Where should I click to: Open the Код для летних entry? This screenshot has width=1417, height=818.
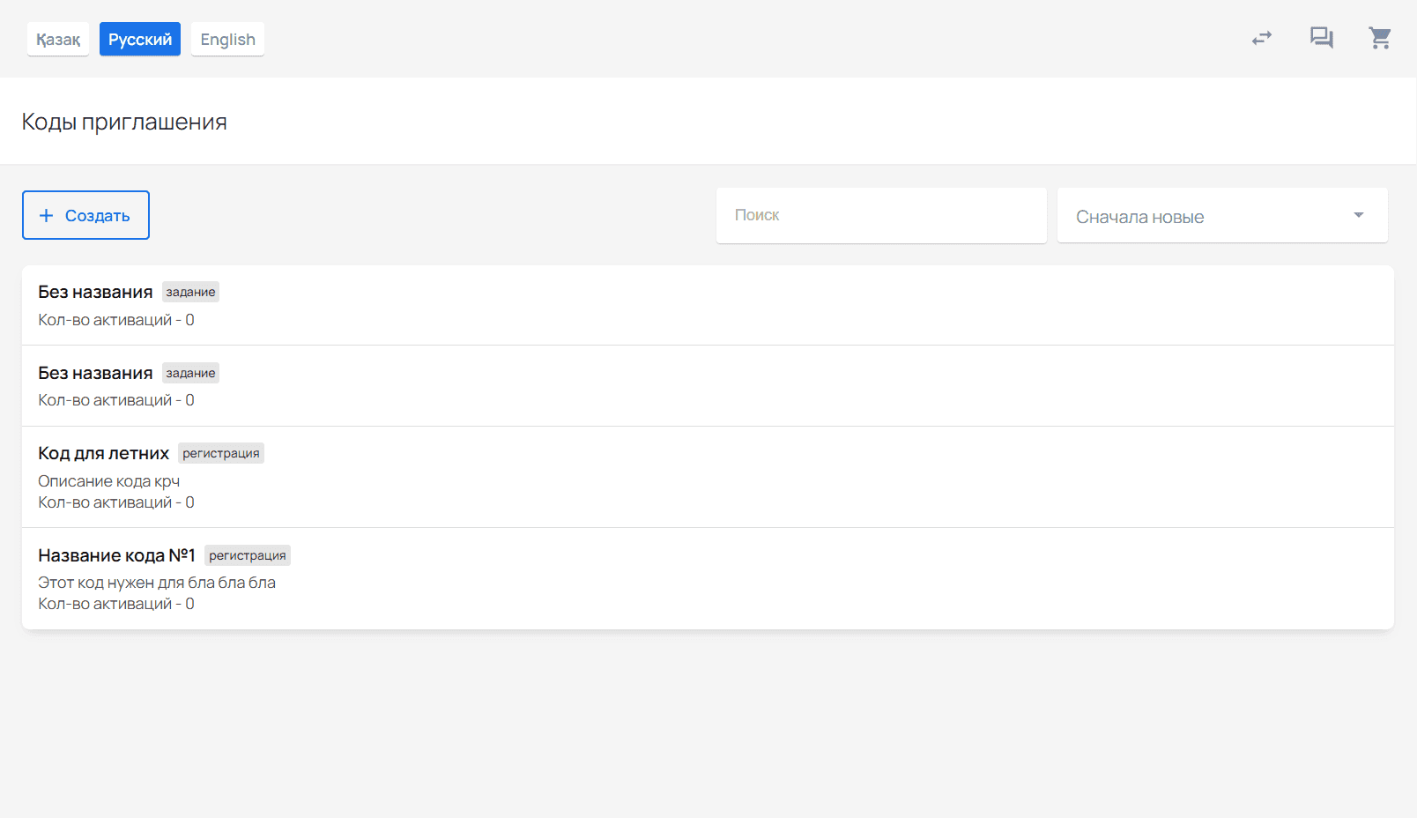pos(708,477)
